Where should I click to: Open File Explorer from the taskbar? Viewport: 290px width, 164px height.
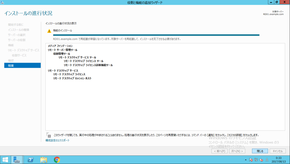click(43, 160)
